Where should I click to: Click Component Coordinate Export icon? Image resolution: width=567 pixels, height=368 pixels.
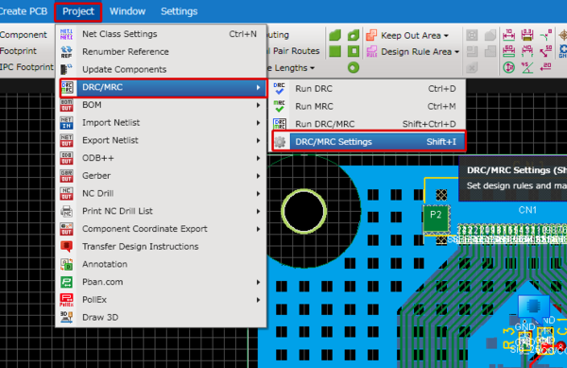(x=66, y=229)
